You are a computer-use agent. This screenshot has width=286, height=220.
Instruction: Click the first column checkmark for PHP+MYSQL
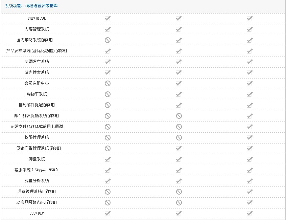(108, 18)
